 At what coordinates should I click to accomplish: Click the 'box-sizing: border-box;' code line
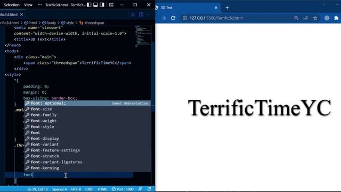50,98
